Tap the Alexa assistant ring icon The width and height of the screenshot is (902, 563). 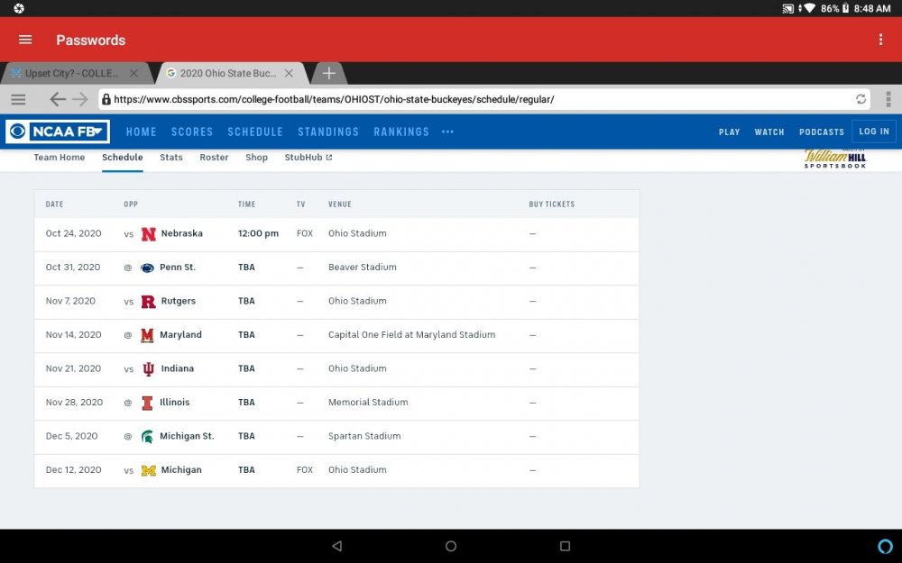pos(886,546)
